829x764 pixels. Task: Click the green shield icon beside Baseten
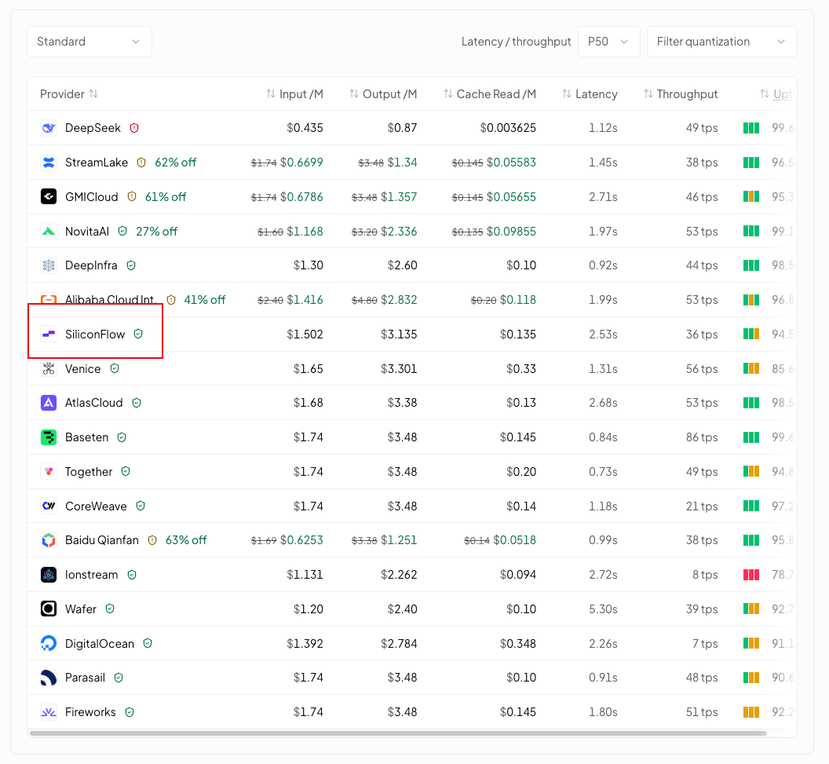click(x=122, y=437)
